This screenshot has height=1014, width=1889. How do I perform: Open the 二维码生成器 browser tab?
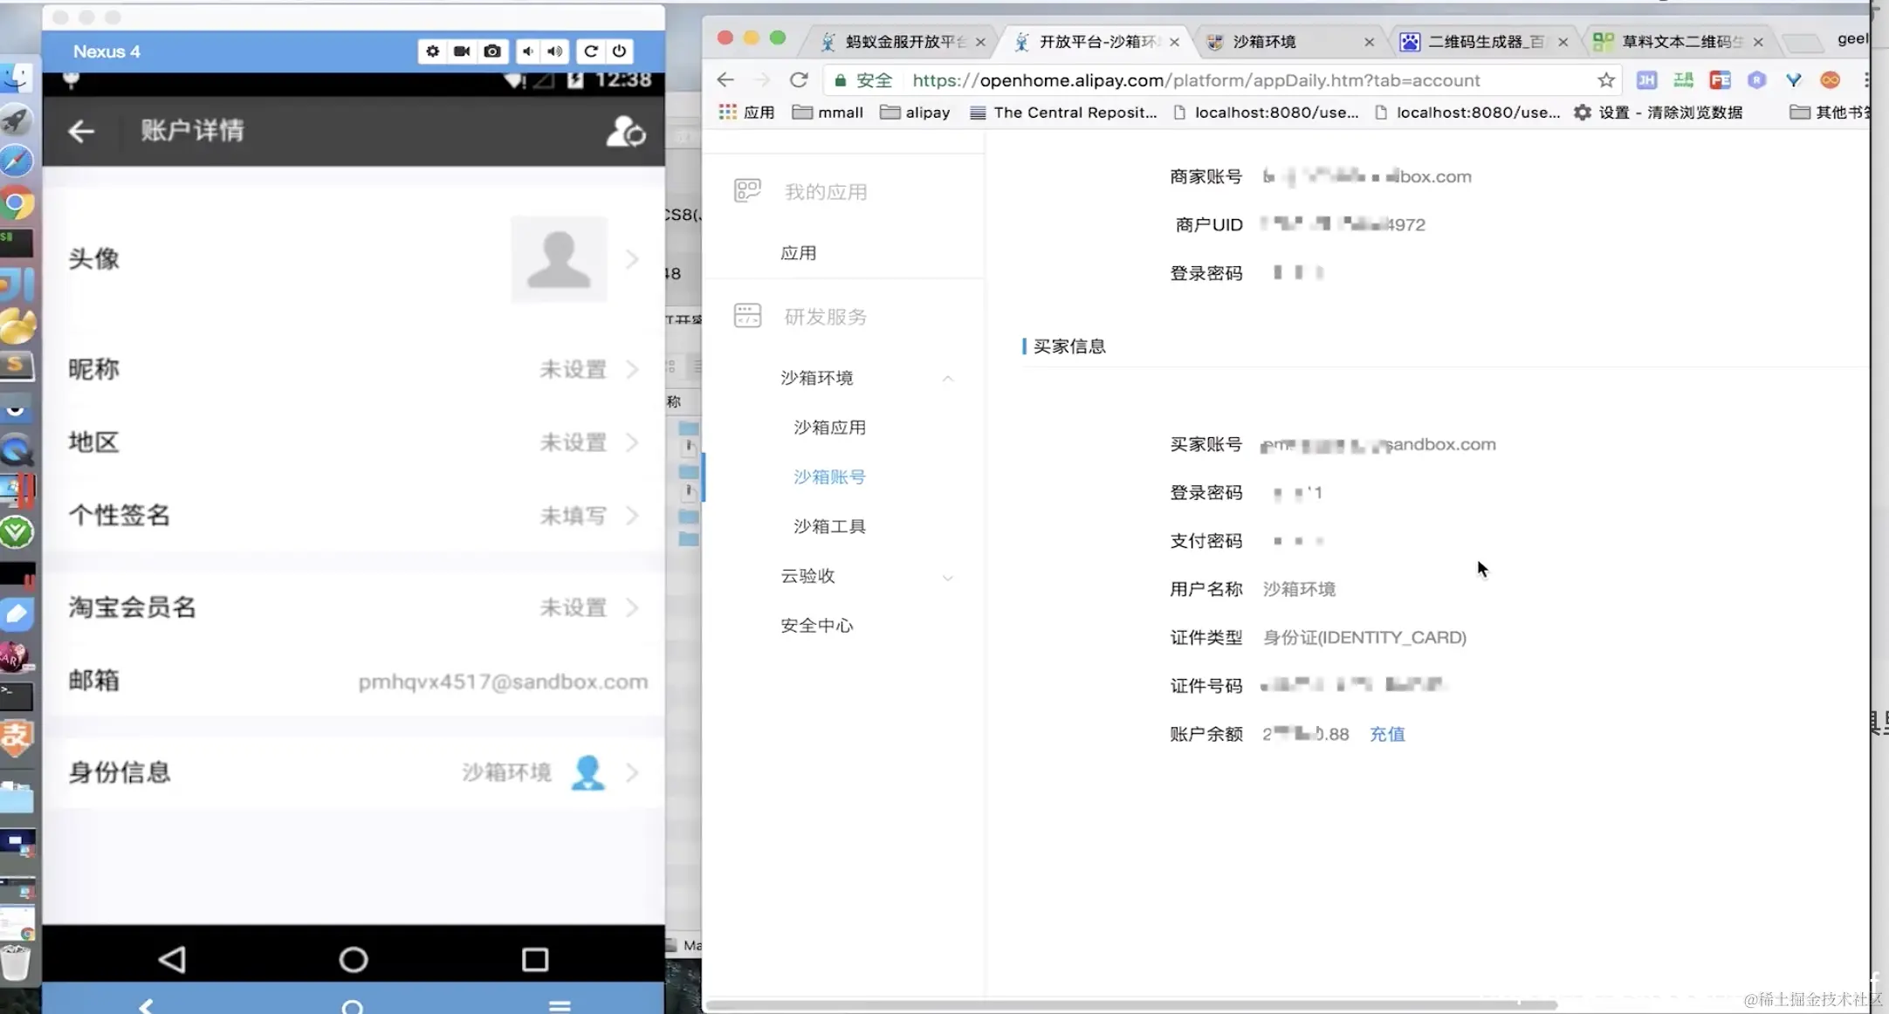(x=1484, y=42)
